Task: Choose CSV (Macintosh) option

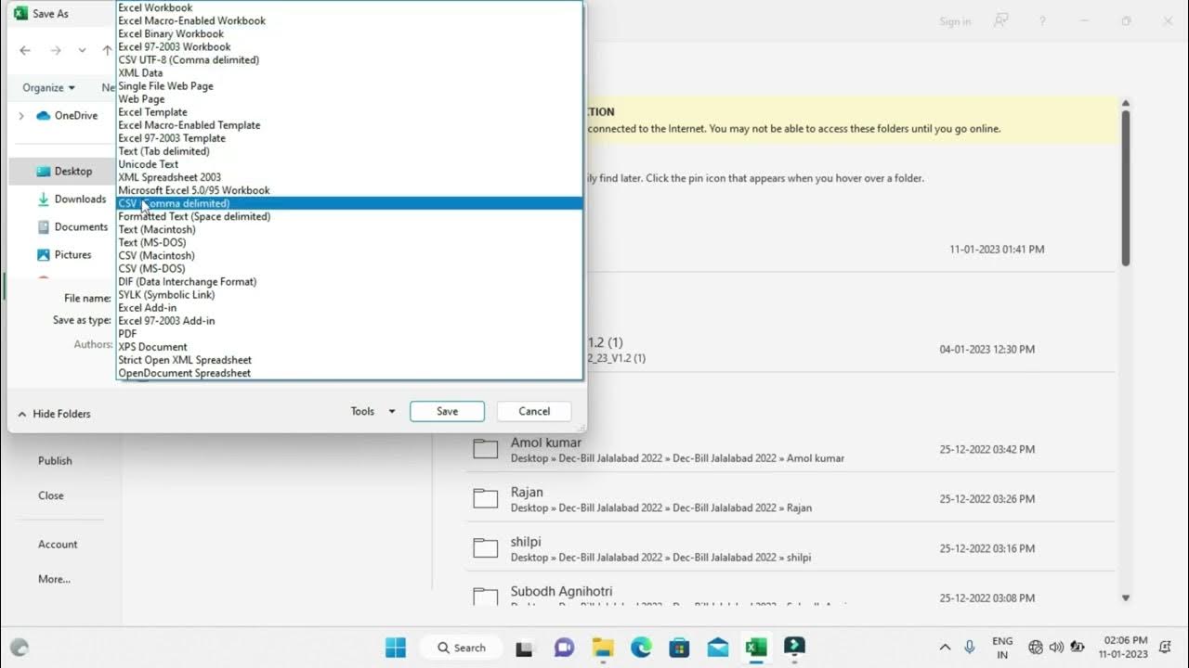Action: (349, 255)
